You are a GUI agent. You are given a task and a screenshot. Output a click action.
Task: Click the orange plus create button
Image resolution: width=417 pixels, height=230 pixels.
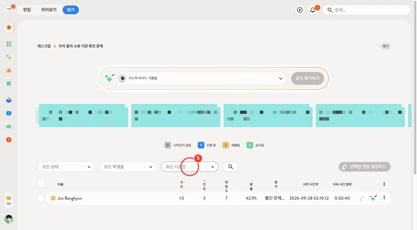click(x=9, y=28)
